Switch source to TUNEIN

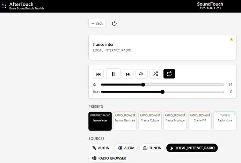tap(152, 148)
